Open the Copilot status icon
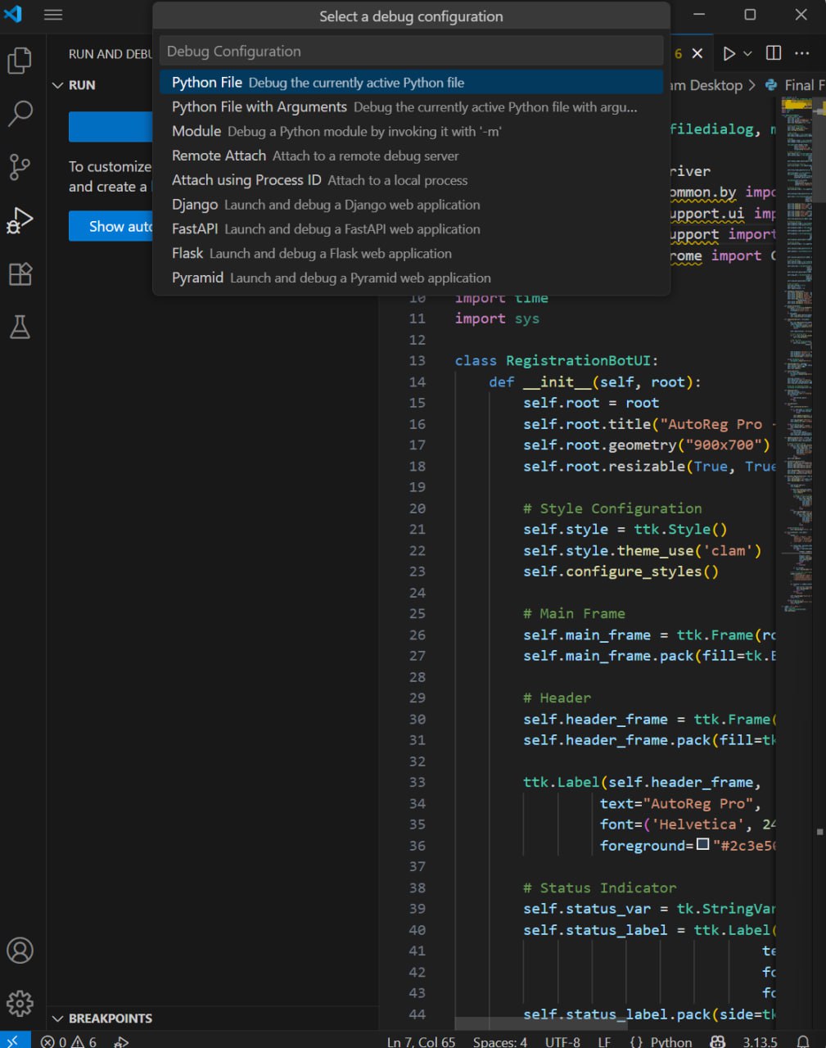826x1048 pixels. [x=717, y=1041]
